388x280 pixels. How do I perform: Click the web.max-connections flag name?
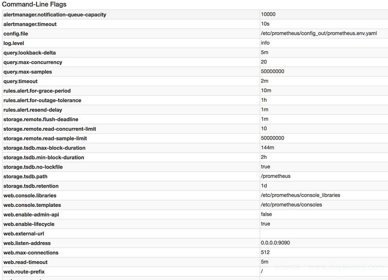tap(31, 252)
